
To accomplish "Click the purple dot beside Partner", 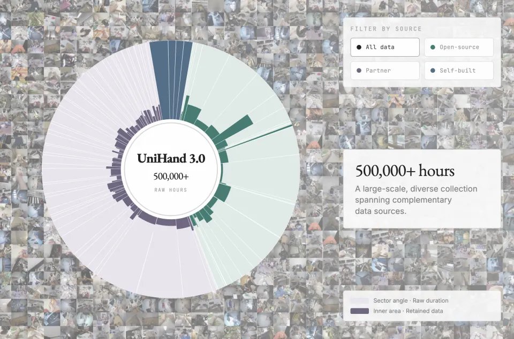I will pyautogui.click(x=359, y=71).
